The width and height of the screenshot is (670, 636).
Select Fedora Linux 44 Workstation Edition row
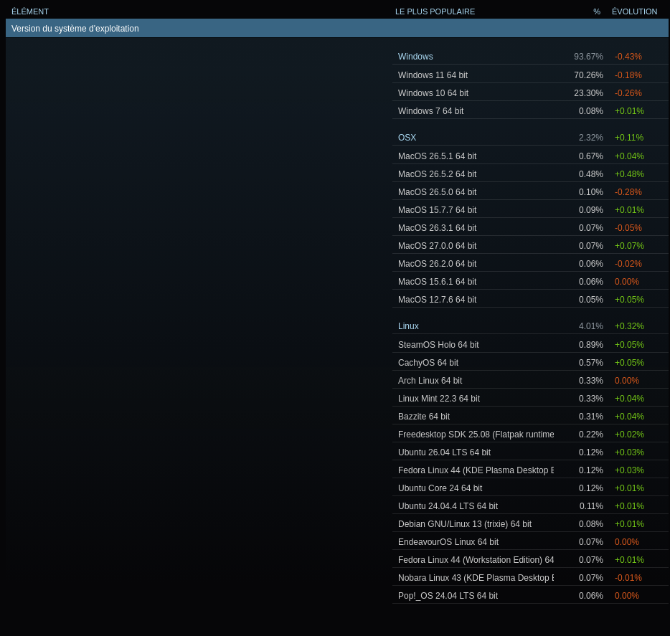pos(530,559)
